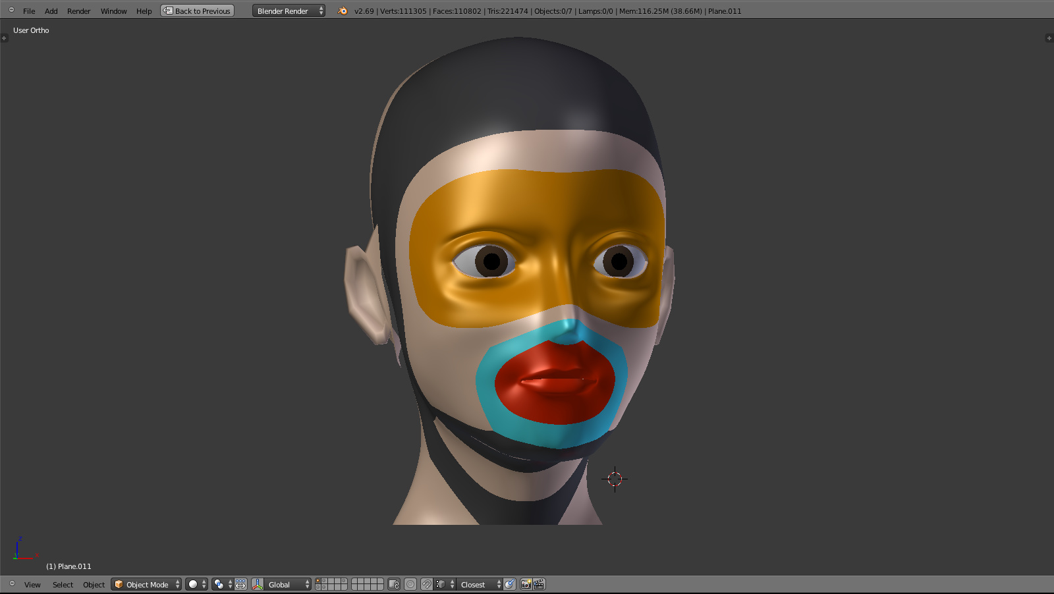Viewport: 1054px width, 594px height.
Task: Click the Lamps:0/0 statistic
Action: 596,11
